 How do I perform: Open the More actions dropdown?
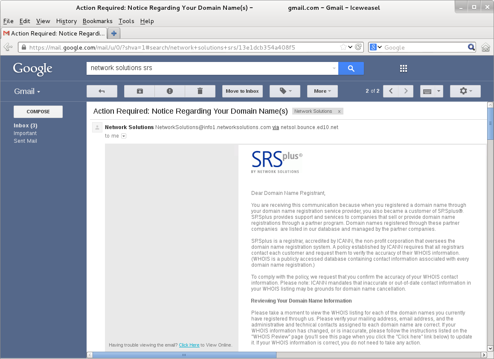[323, 91]
